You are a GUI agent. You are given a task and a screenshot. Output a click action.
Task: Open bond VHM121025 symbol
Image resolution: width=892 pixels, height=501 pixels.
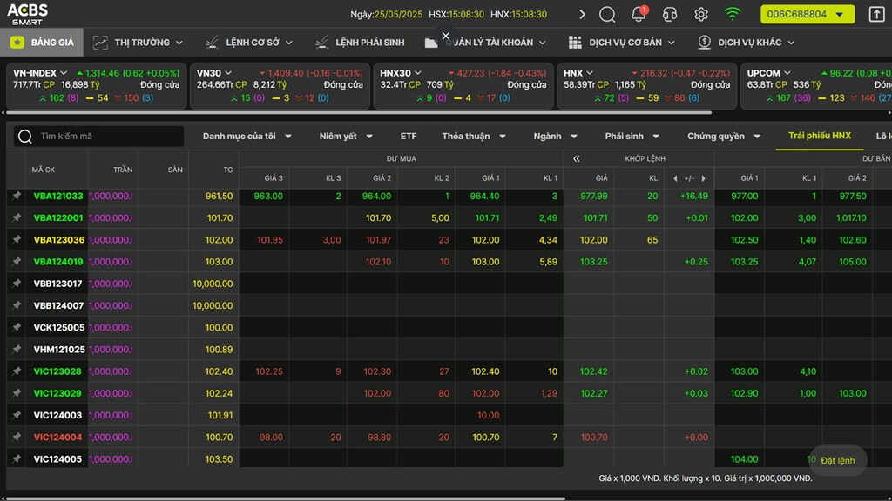click(x=59, y=350)
